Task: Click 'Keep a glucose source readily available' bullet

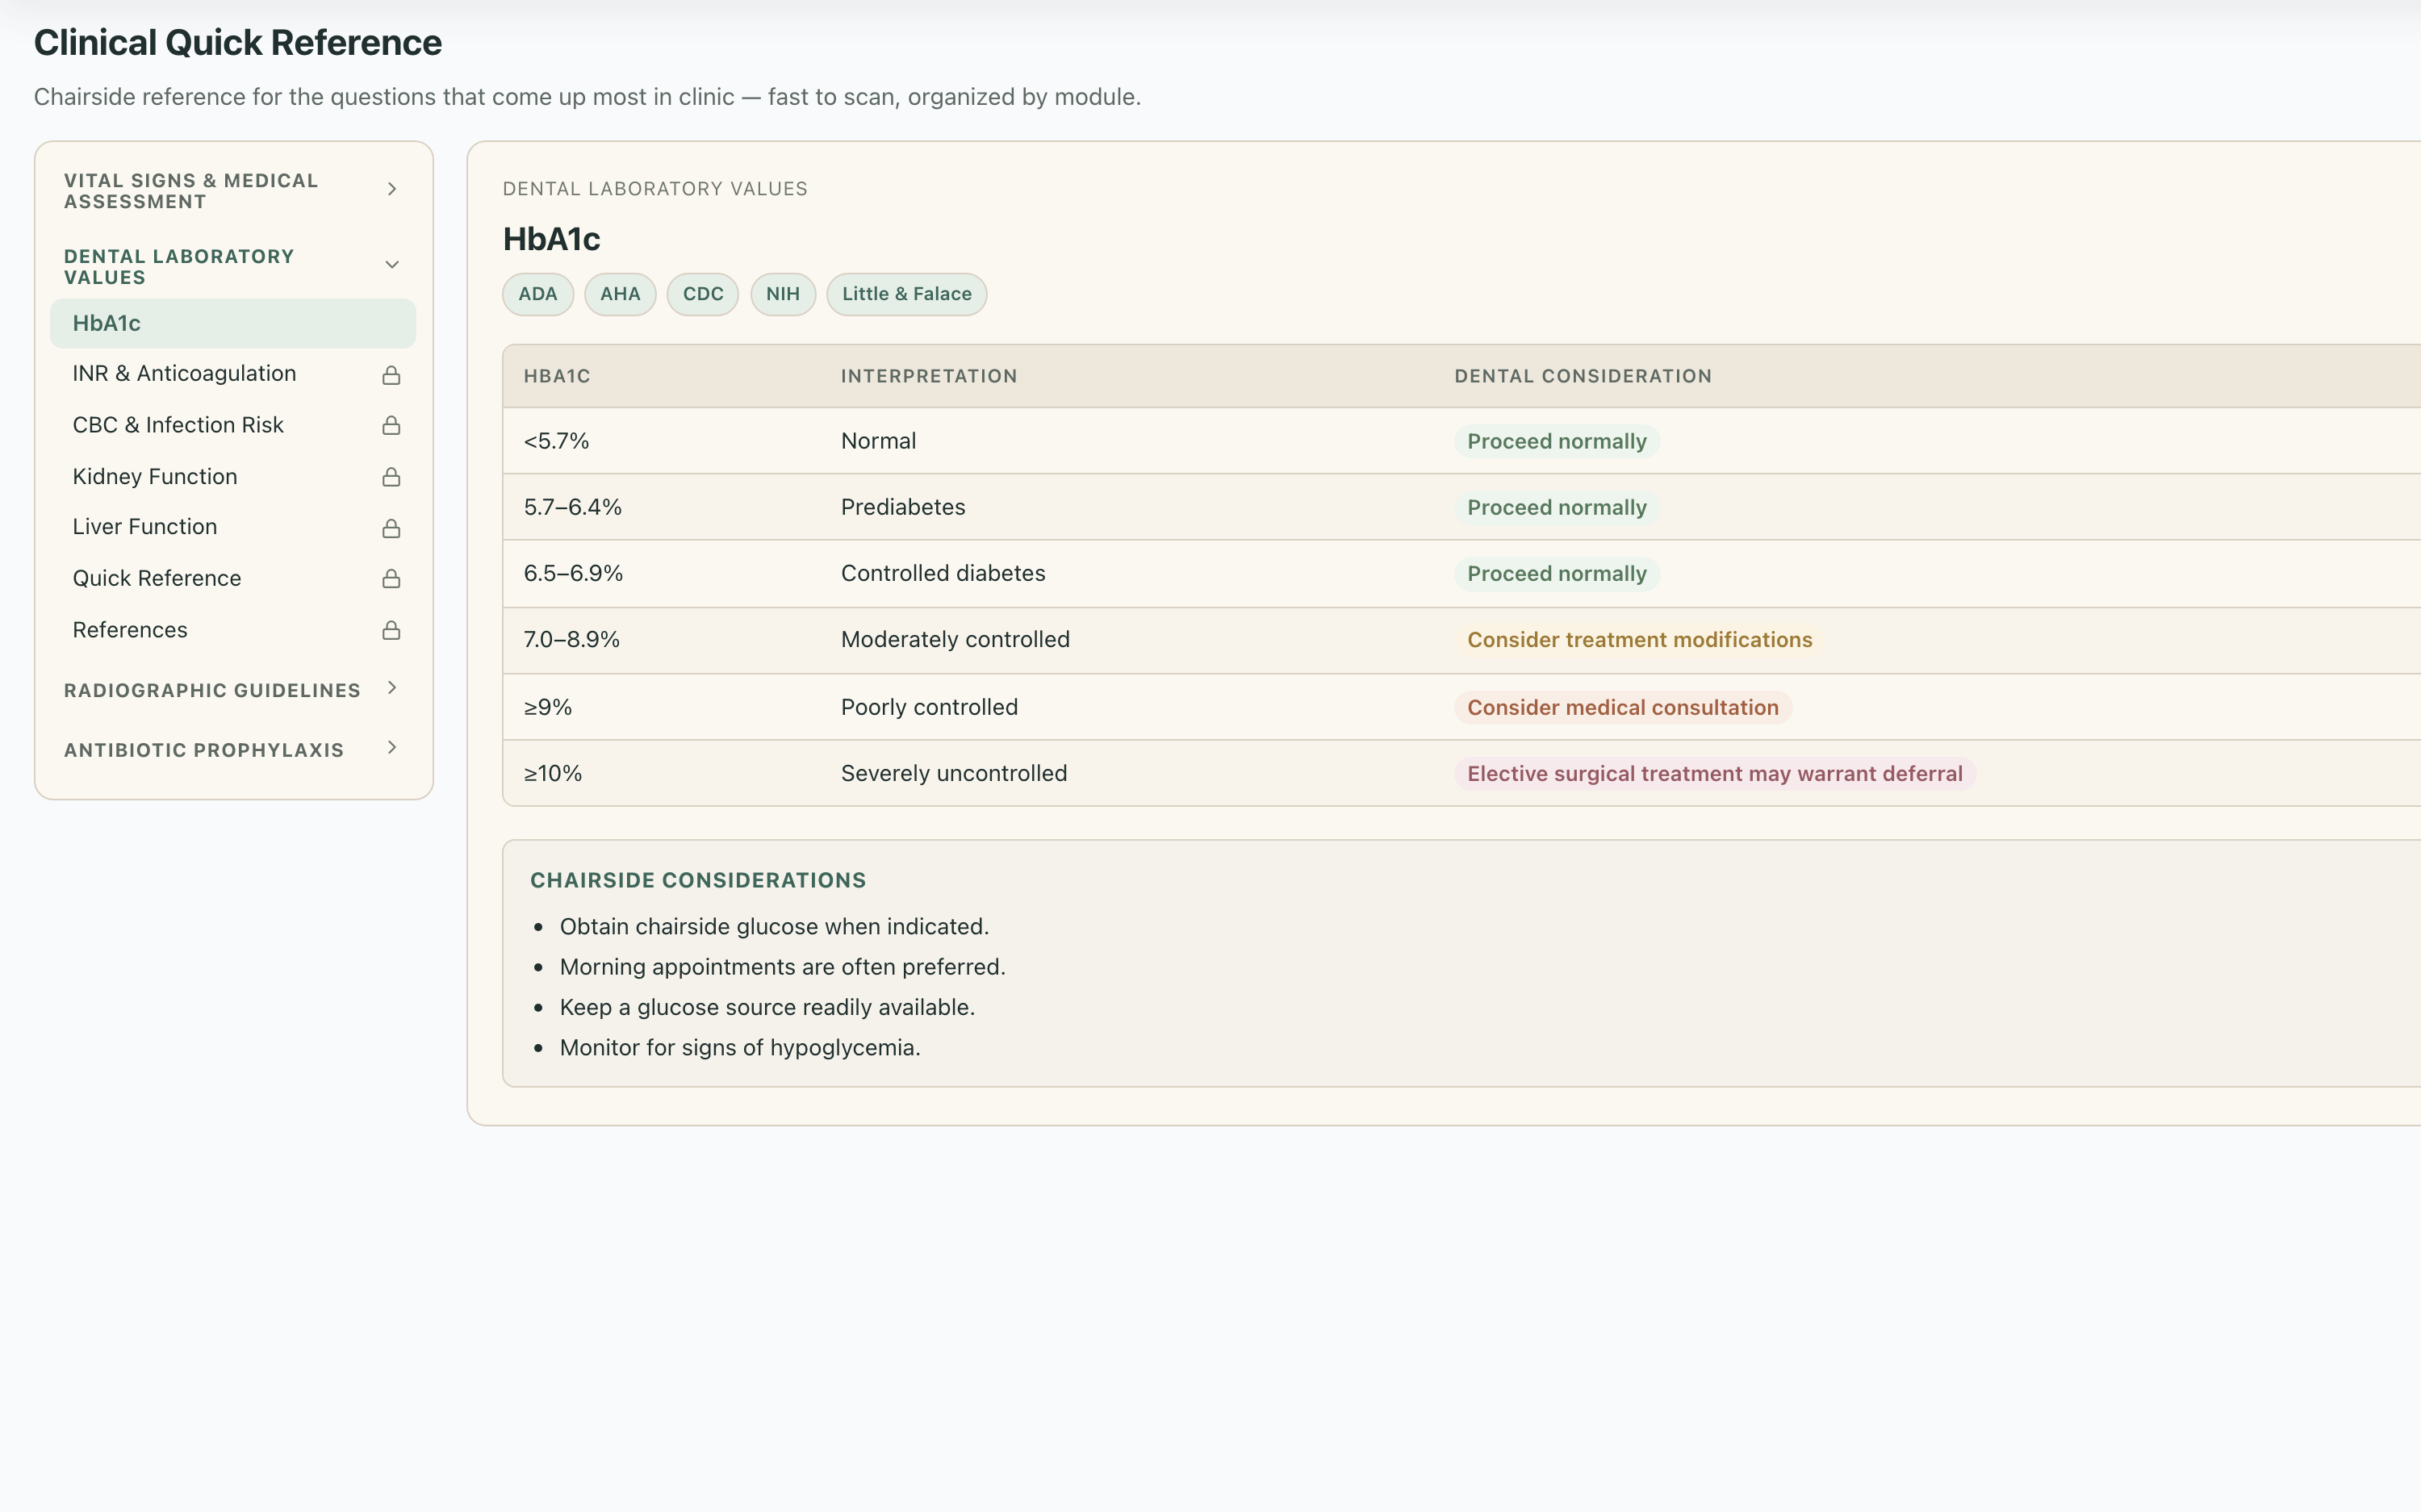Action: [x=767, y=1007]
